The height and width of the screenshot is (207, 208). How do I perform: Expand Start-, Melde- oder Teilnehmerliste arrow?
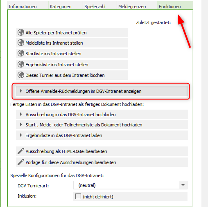click(21, 124)
